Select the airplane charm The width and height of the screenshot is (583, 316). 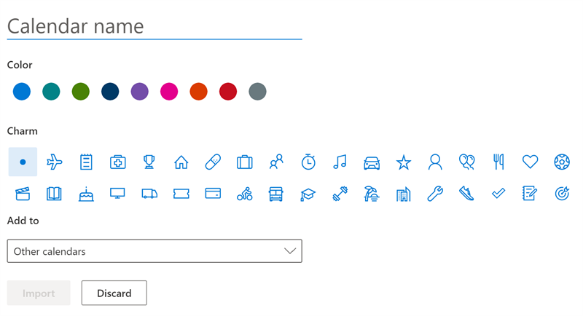tap(54, 162)
